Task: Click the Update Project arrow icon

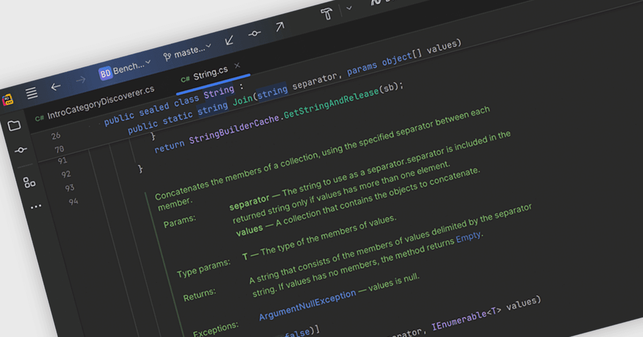Action: (x=229, y=40)
